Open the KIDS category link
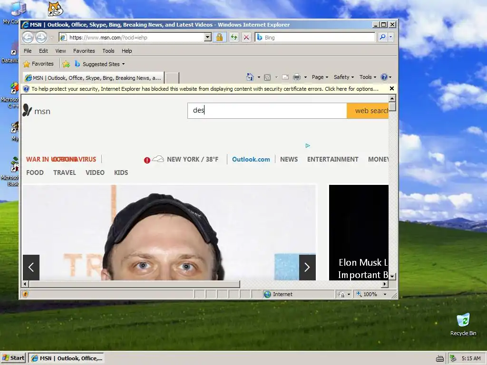This screenshot has width=487, height=365. click(x=121, y=173)
